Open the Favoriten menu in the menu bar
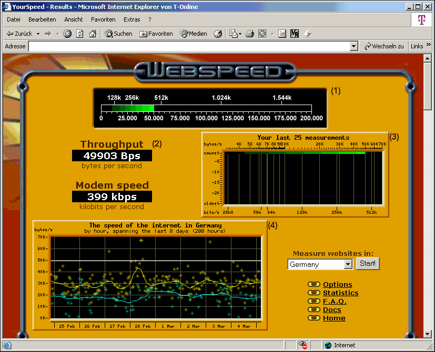Image resolution: width=435 pixels, height=352 pixels. pyautogui.click(x=103, y=19)
